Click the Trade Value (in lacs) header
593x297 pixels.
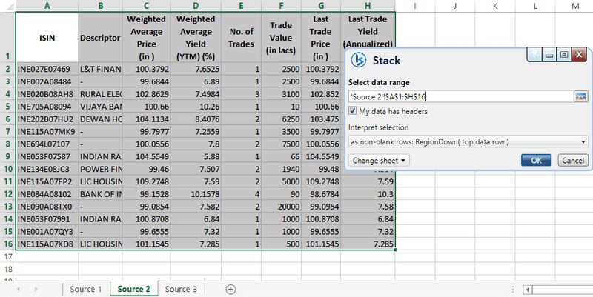[x=281, y=38]
